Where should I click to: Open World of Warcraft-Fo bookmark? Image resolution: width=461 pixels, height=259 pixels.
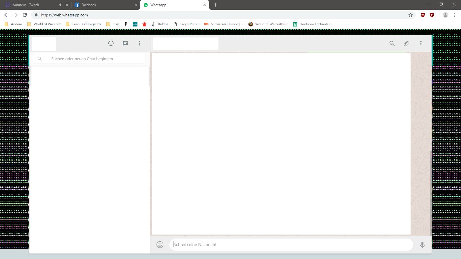(x=268, y=24)
